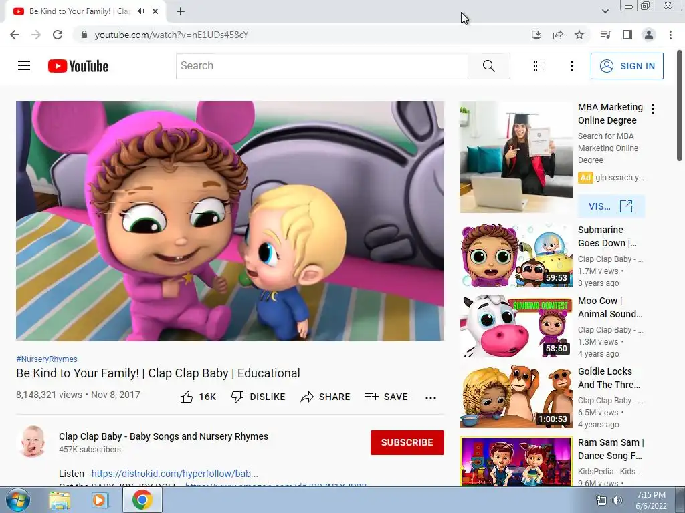The height and width of the screenshot is (513, 685).
Task: Click the magnifier search button
Action: [489, 66]
